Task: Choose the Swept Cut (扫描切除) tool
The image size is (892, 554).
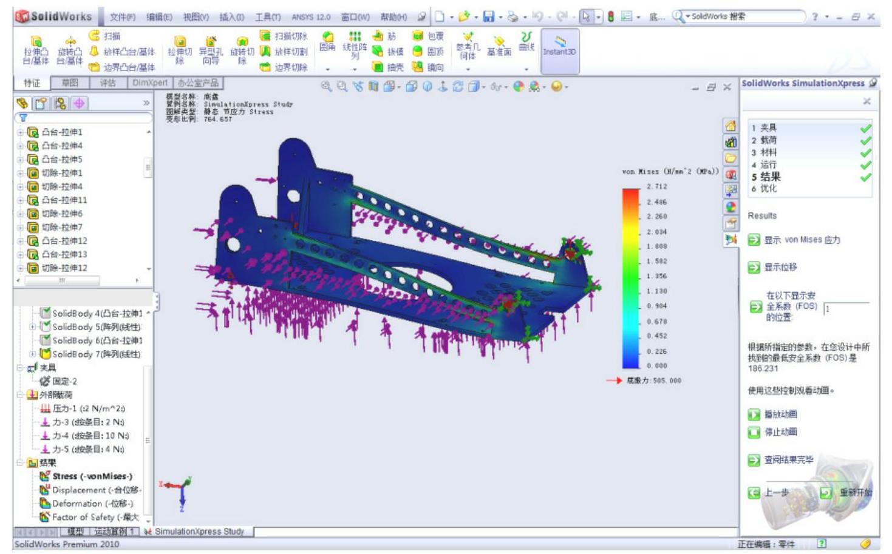Action: [x=284, y=36]
